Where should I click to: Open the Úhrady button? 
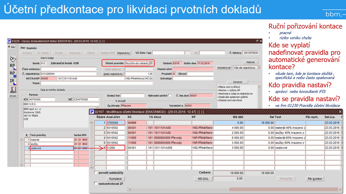point(59,53)
